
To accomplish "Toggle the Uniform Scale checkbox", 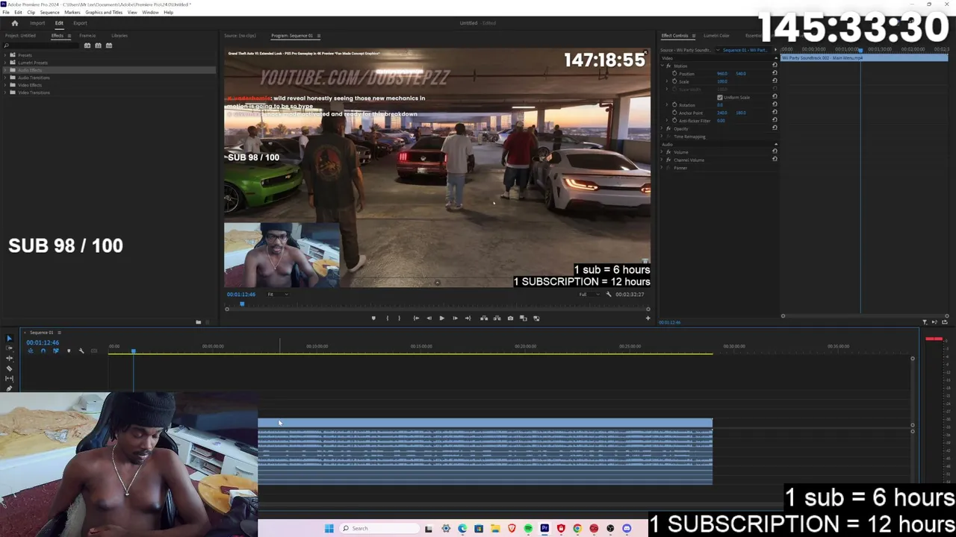I will 720,97.
